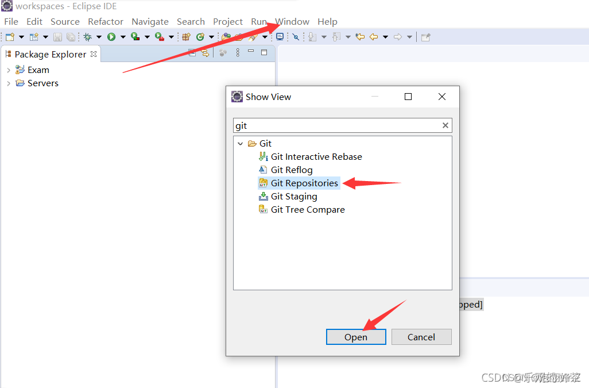This screenshot has height=388, width=589.
Task: Open the Source menu
Action: pyautogui.click(x=65, y=21)
